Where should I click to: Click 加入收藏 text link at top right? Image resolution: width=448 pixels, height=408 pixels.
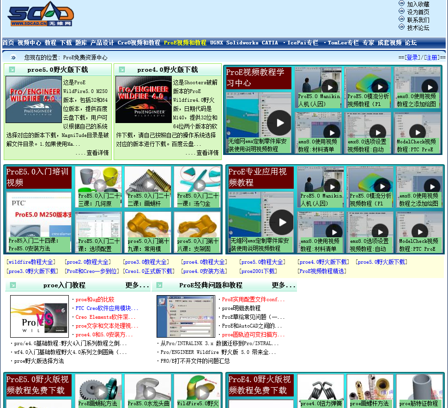coord(418,4)
